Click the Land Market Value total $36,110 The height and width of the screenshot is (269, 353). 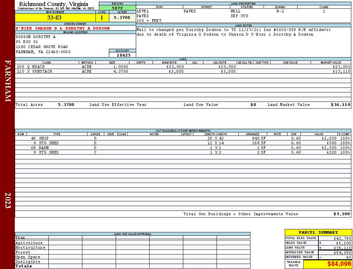tap(340, 105)
